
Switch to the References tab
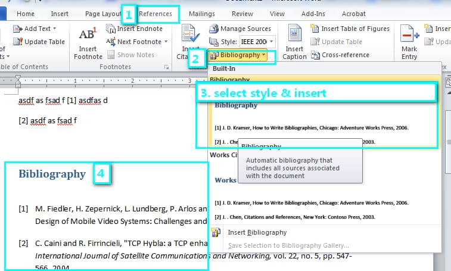click(x=155, y=14)
